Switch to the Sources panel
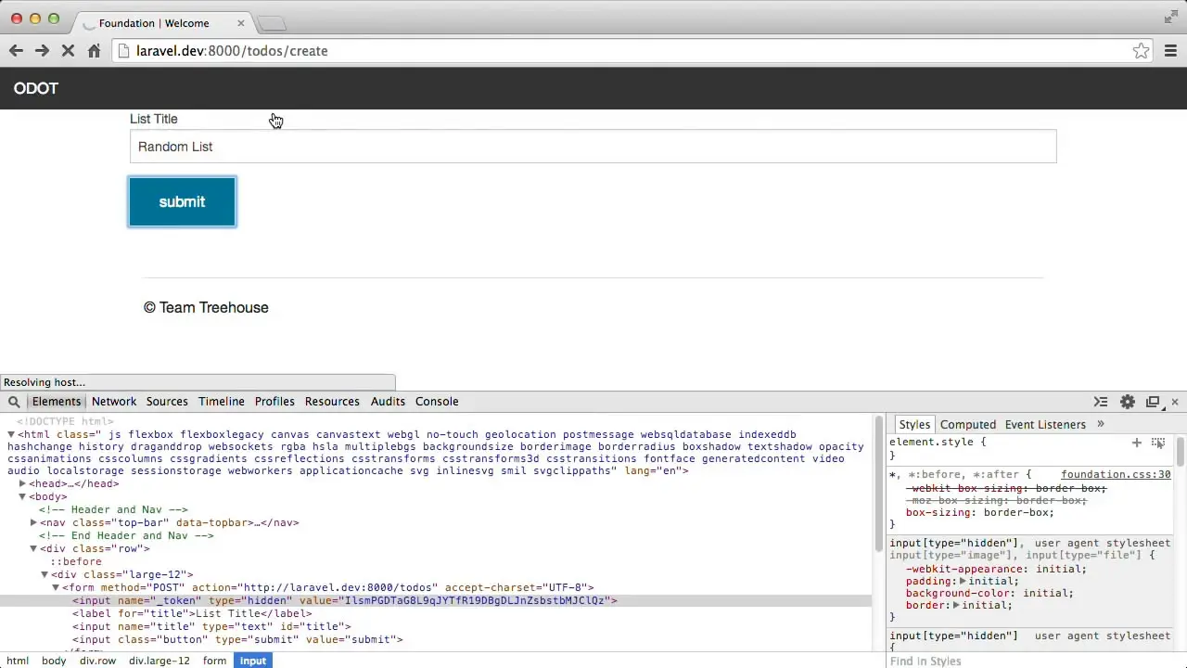The width and height of the screenshot is (1187, 668). 167,402
